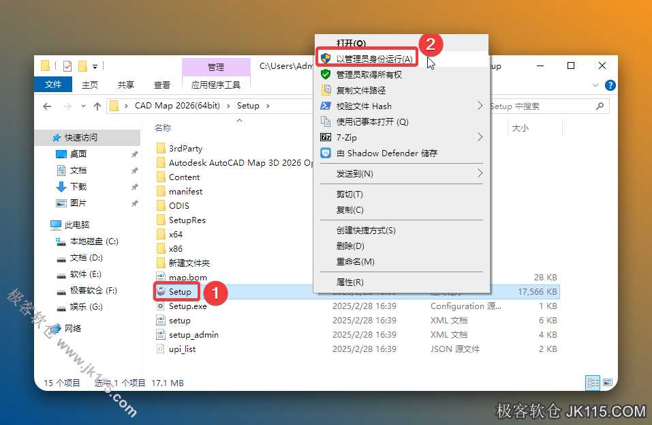Open 下载 in navigation pane
The image size is (652, 425).
pyautogui.click(x=78, y=186)
